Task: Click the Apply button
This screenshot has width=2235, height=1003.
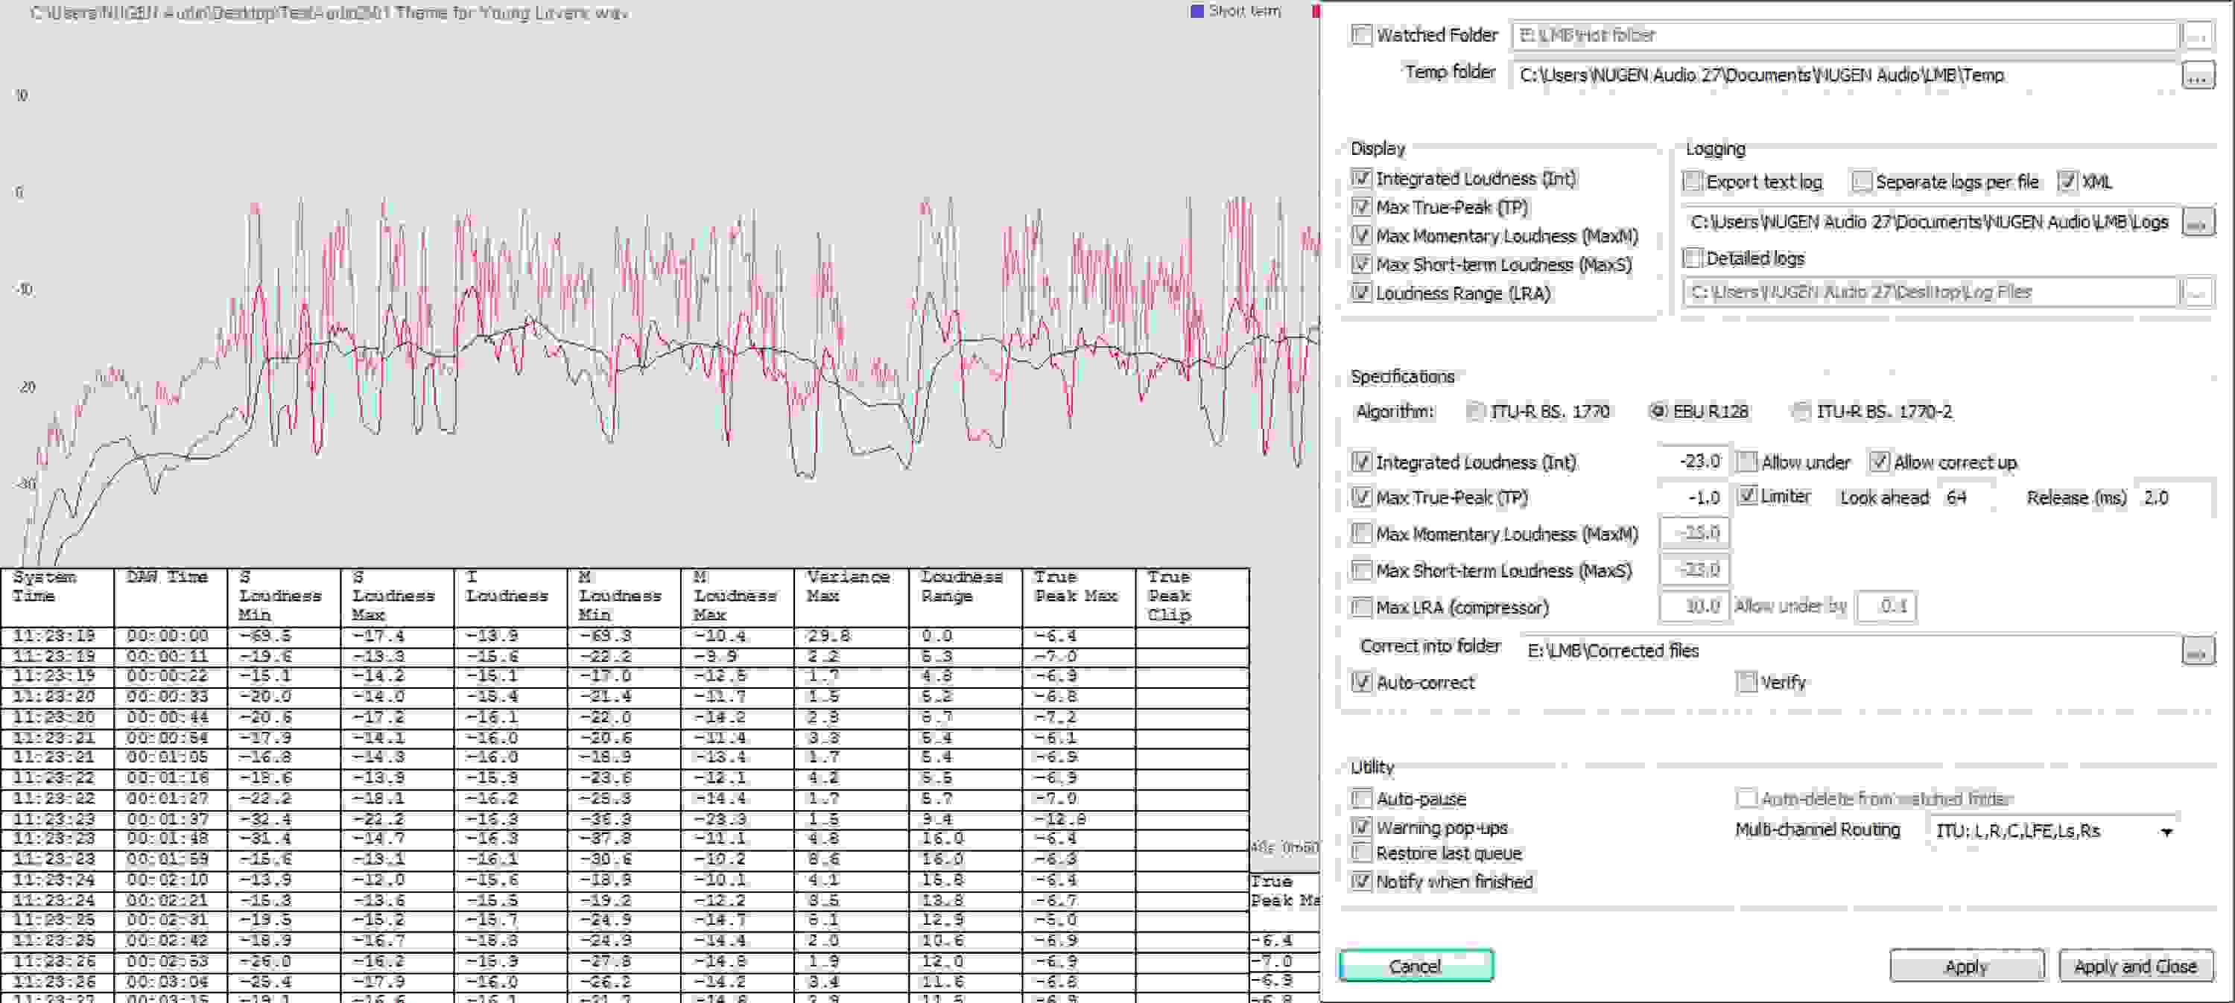Action: 1968,966
